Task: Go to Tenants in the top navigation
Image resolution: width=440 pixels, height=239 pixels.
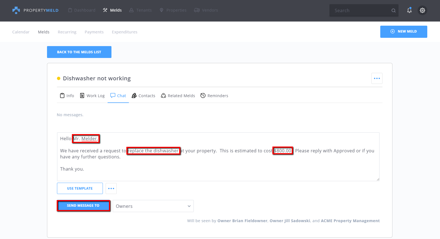Action: click(140, 10)
